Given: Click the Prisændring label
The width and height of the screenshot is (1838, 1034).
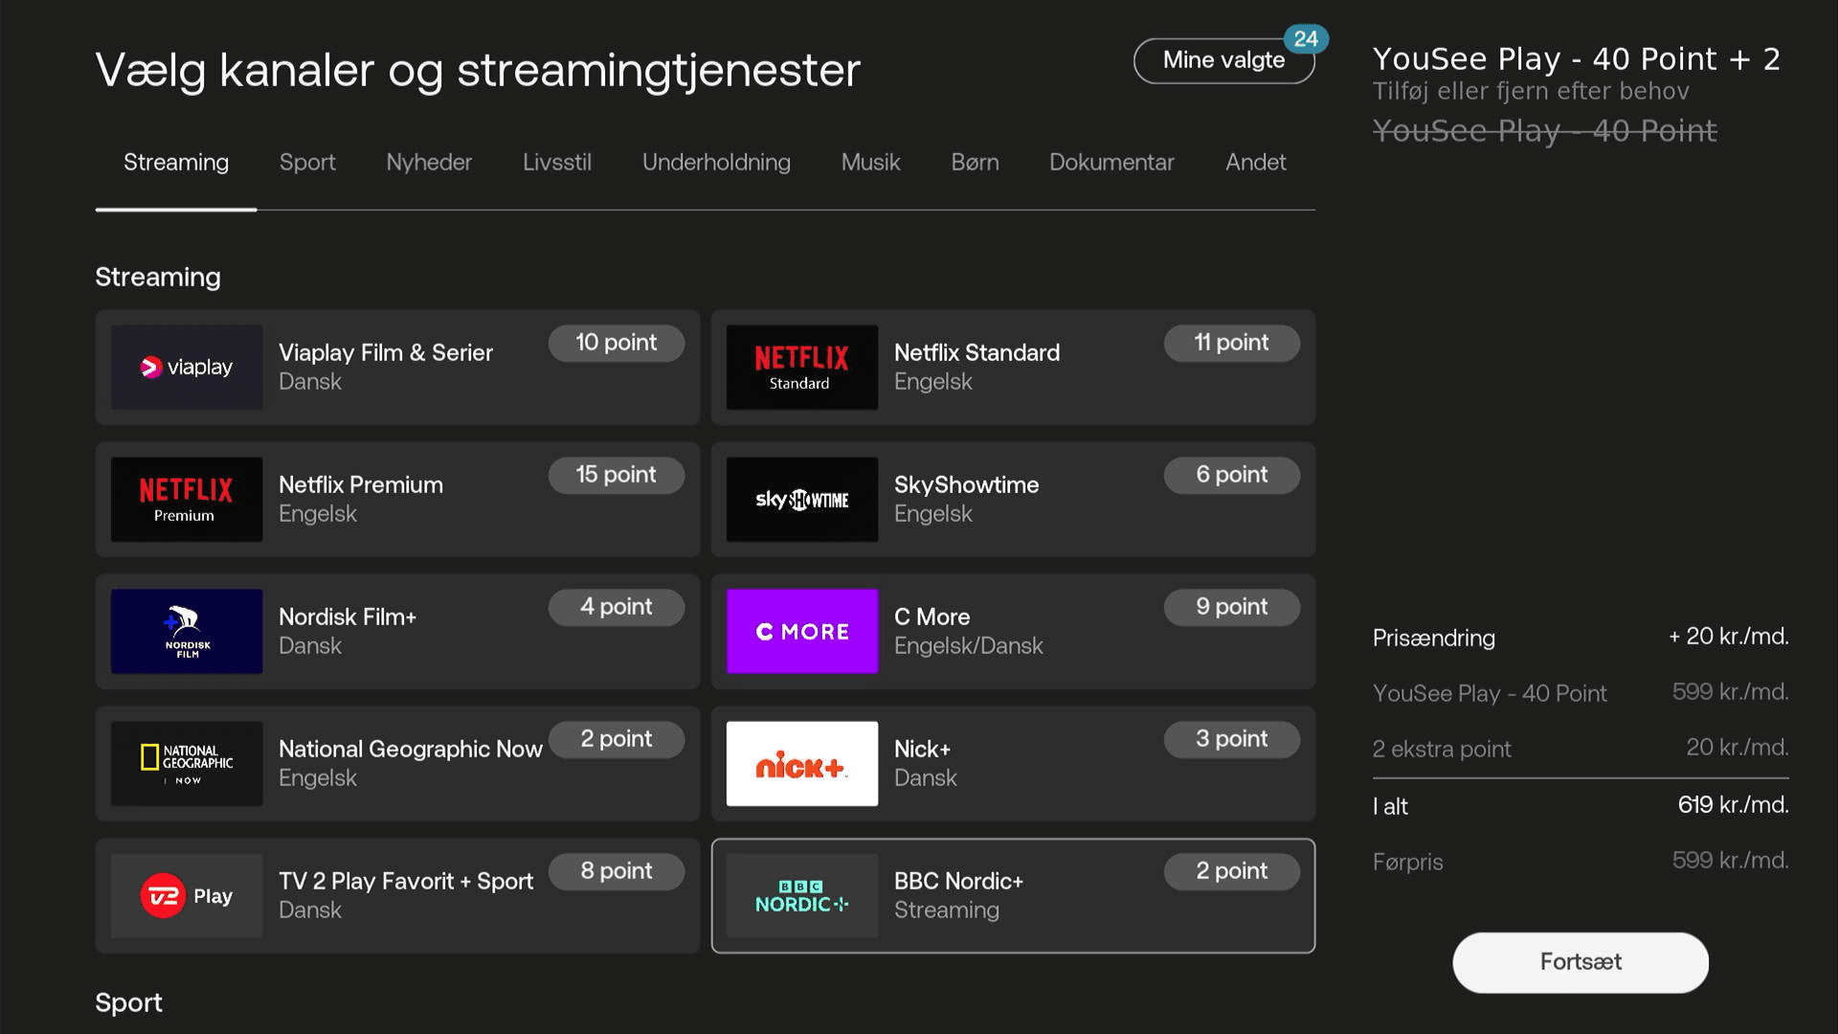Looking at the screenshot, I should [1433, 638].
